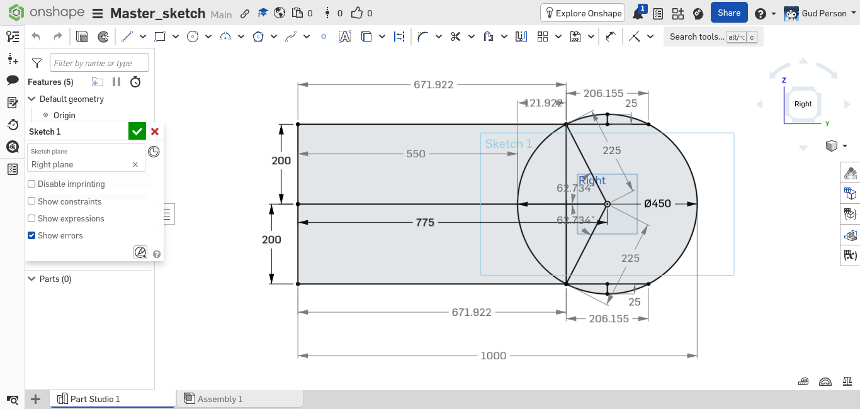Click the pause rollback icon beside Features

point(116,82)
